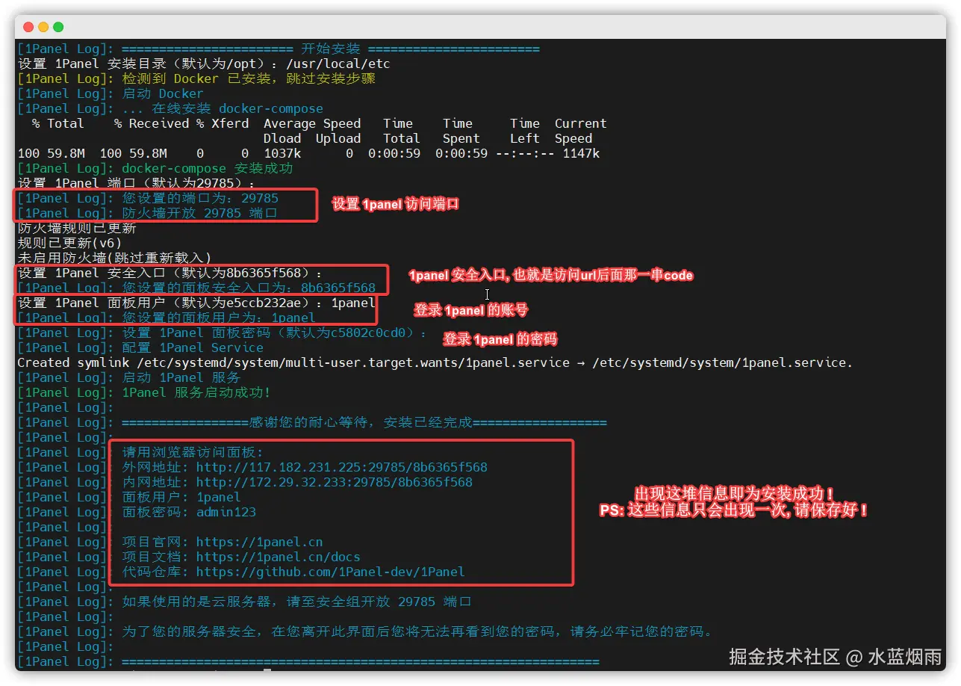
Task: Click the 'docker-compose 安装成功' line
Action: (x=207, y=168)
